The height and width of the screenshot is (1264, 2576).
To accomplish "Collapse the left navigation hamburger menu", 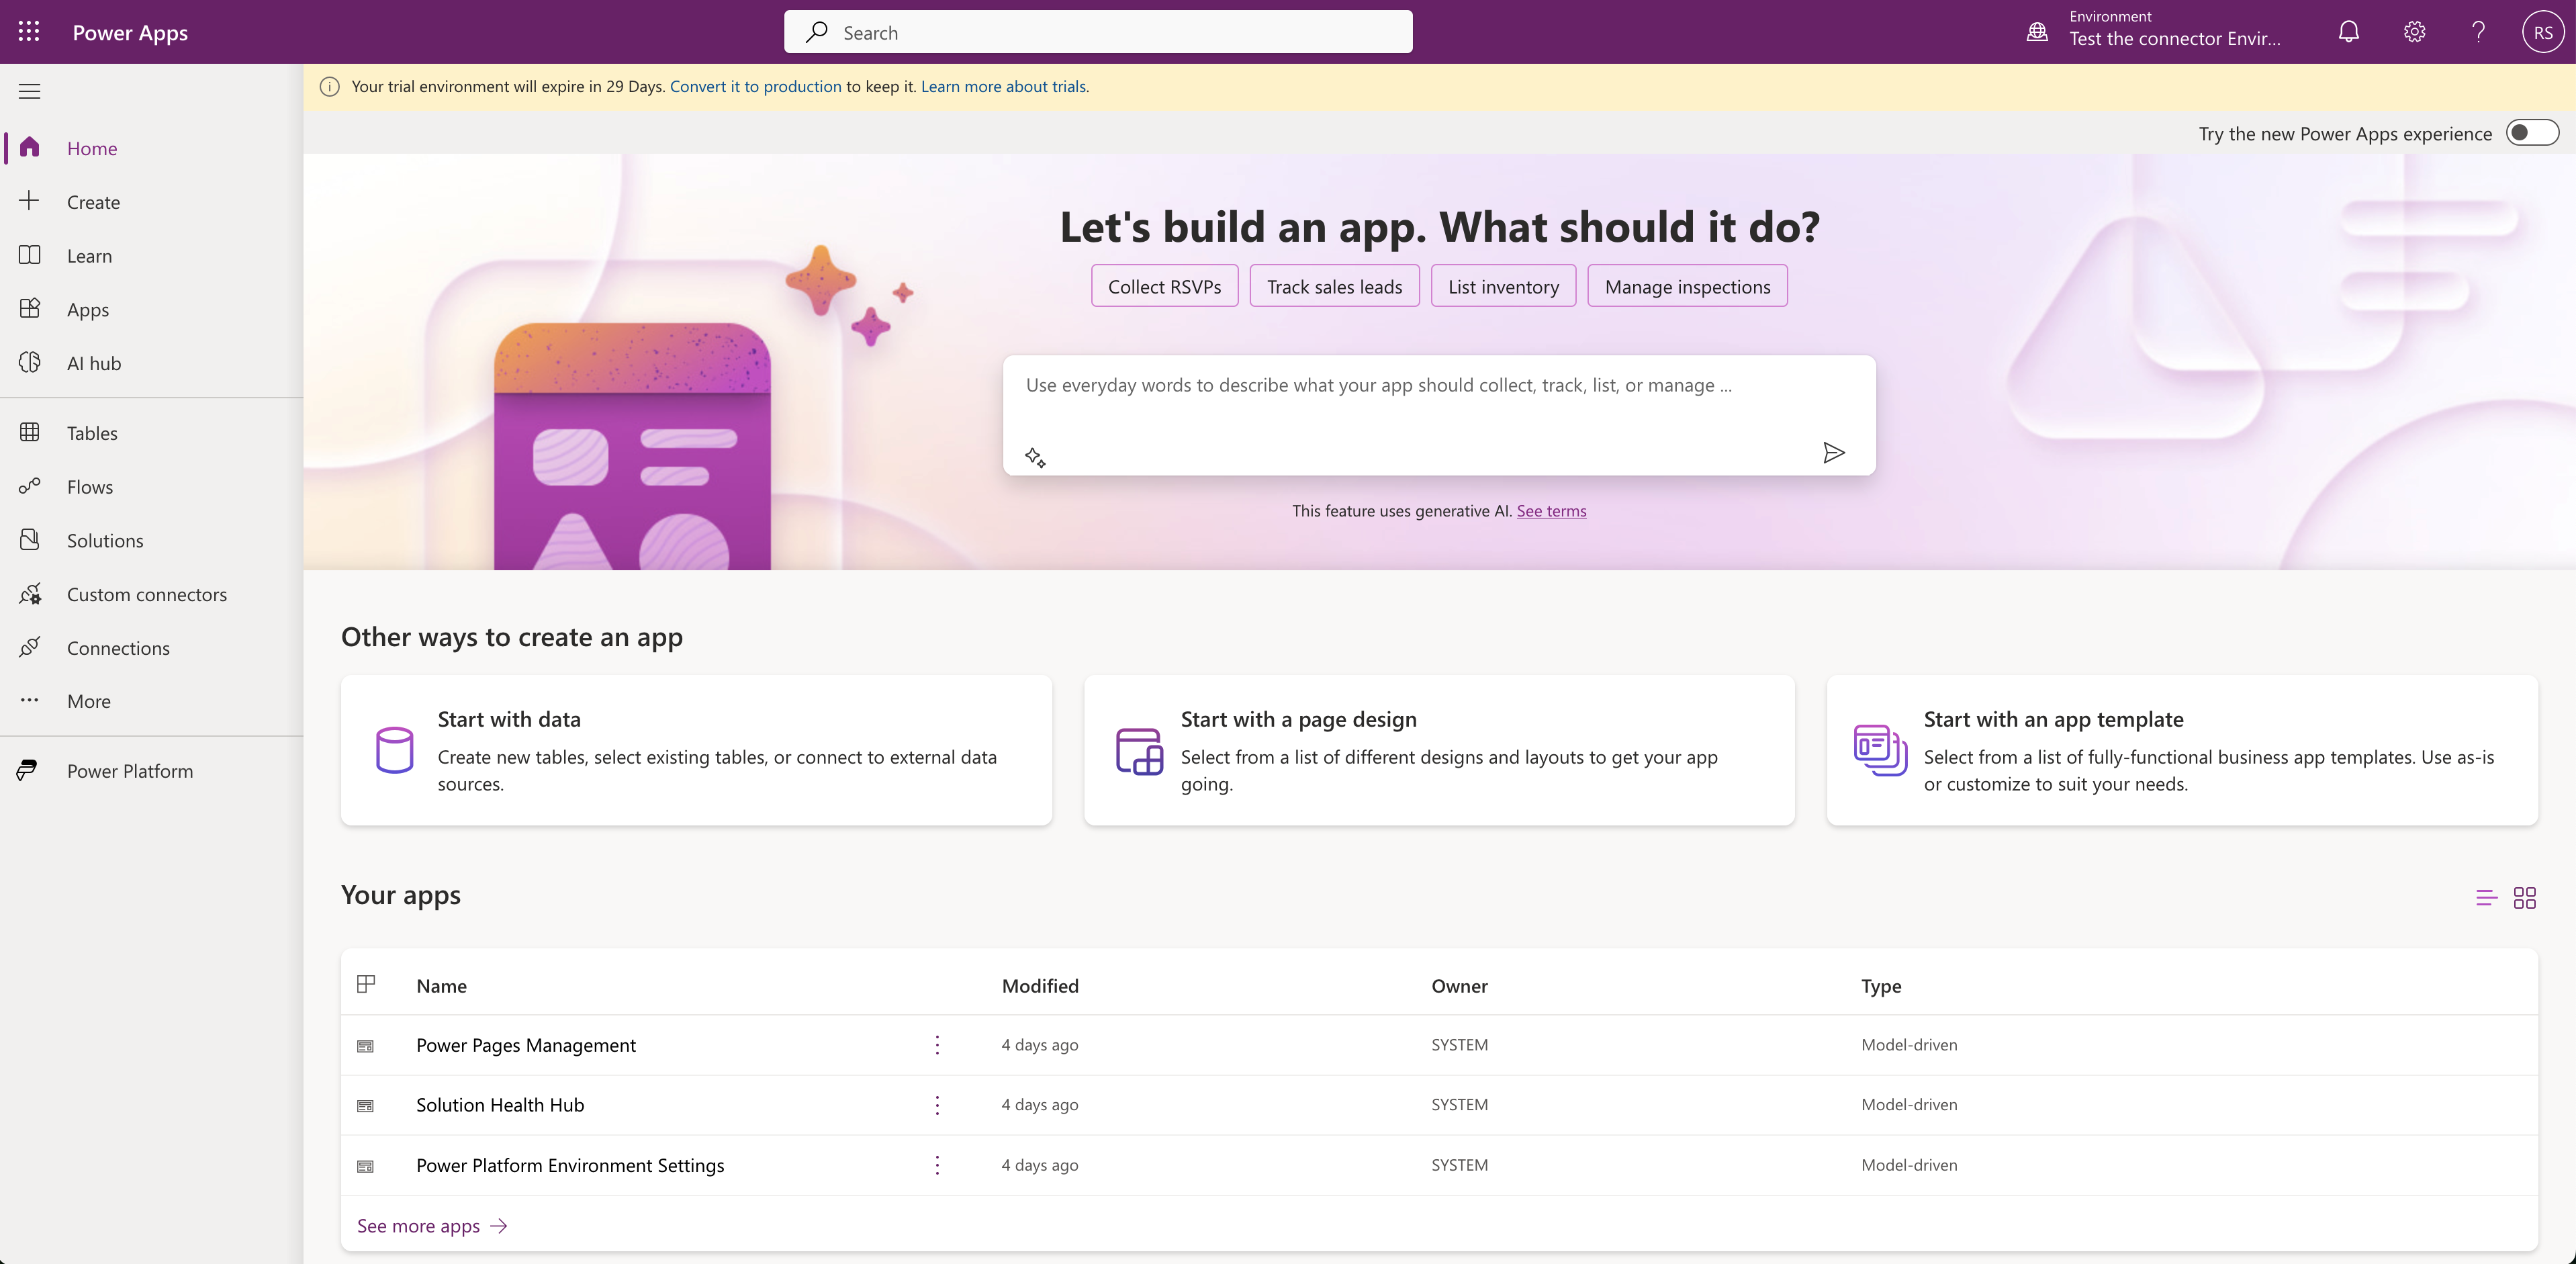I will pos(30,92).
